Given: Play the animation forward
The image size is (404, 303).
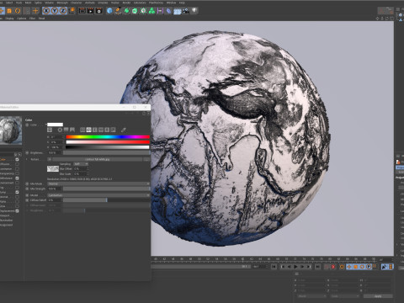Looking at the screenshot, I should (x=295, y=267).
